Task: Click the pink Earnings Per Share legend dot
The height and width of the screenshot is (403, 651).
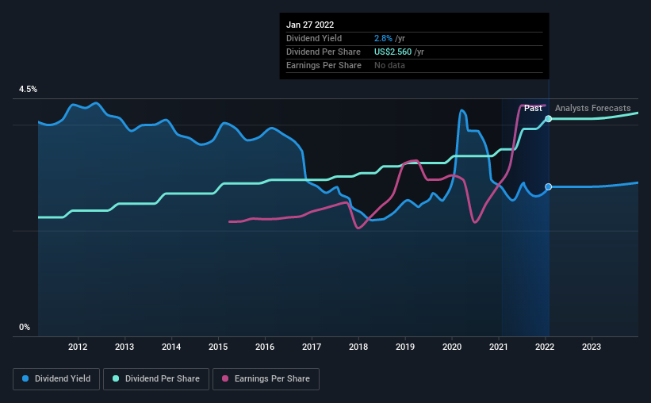Action: (x=225, y=378)
